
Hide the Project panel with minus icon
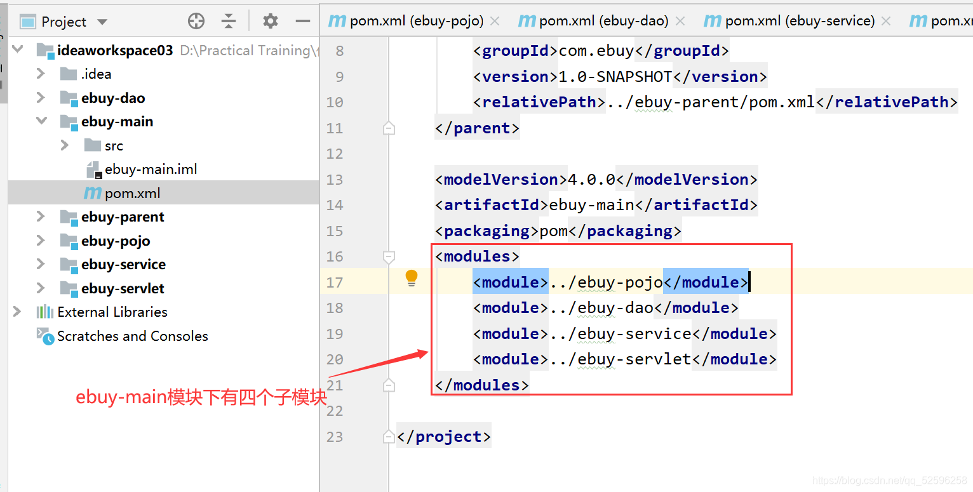[303, 22]
